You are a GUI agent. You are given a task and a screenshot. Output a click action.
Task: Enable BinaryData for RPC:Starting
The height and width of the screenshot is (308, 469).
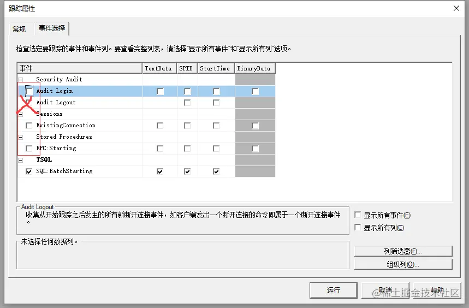point(255,149)
